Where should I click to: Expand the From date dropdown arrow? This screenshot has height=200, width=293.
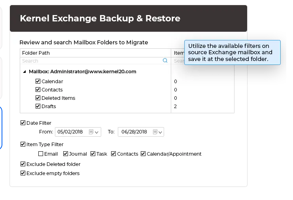97,132
